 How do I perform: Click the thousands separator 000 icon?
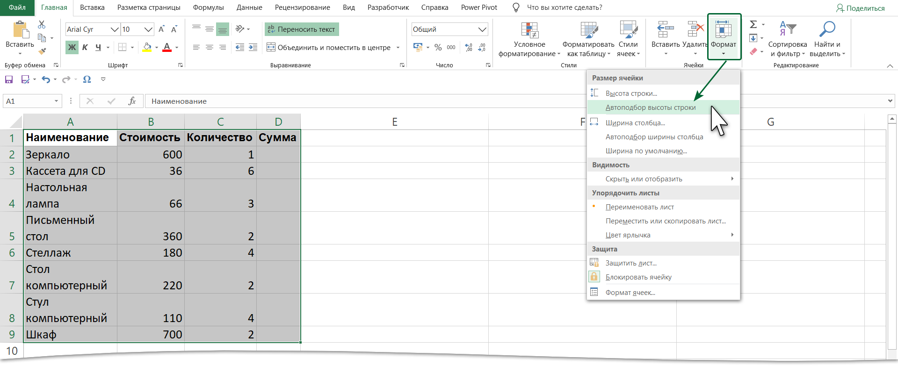point(451,47)
